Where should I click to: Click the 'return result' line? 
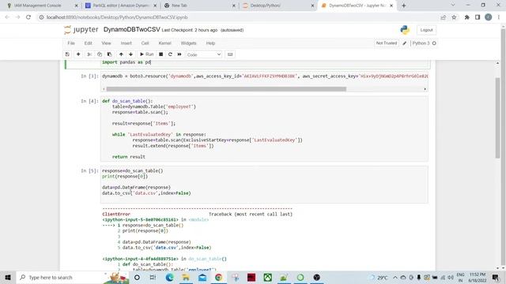pyautogui.click(x=129, y=157)
